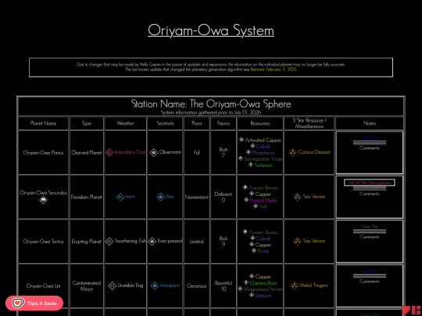
Task: Click the coffee cup icon in Tips 4 Soda
Action: coord(18,303)
